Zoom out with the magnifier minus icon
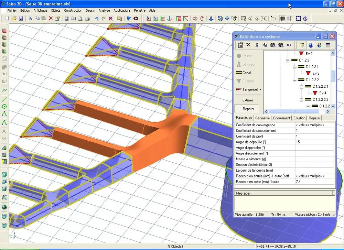344x250 pixels. [x=257, y=19]
